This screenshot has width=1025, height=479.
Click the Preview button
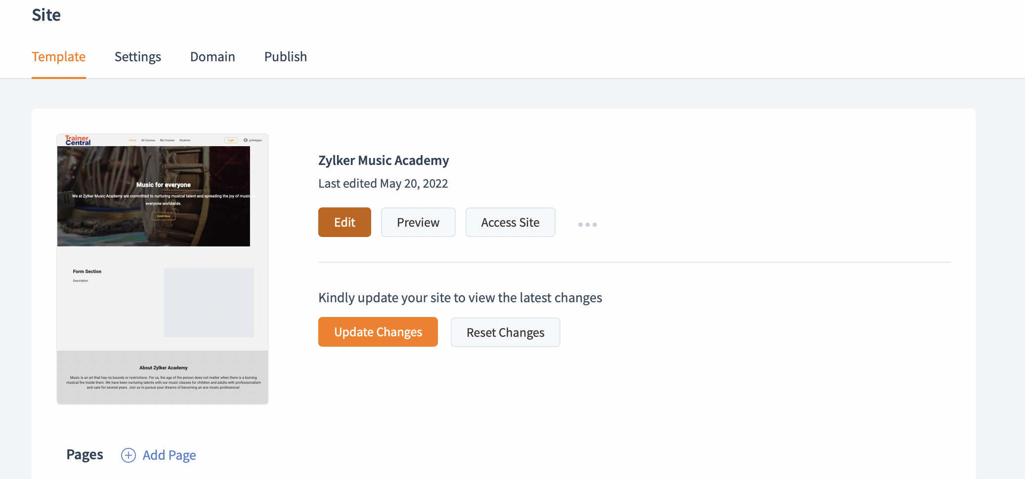point(418,223)
